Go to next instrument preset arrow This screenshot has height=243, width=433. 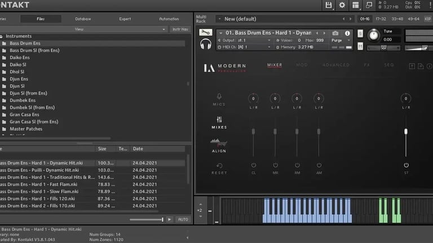click(324, 33)
